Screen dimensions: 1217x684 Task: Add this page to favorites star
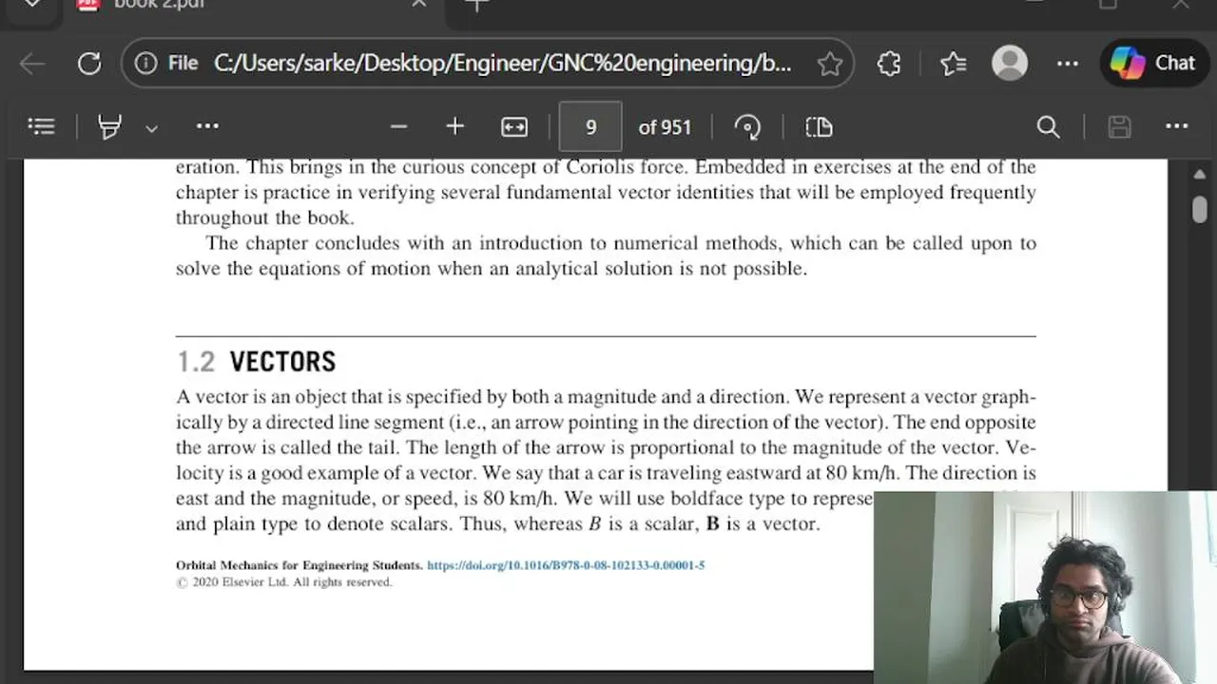[830, 64]
